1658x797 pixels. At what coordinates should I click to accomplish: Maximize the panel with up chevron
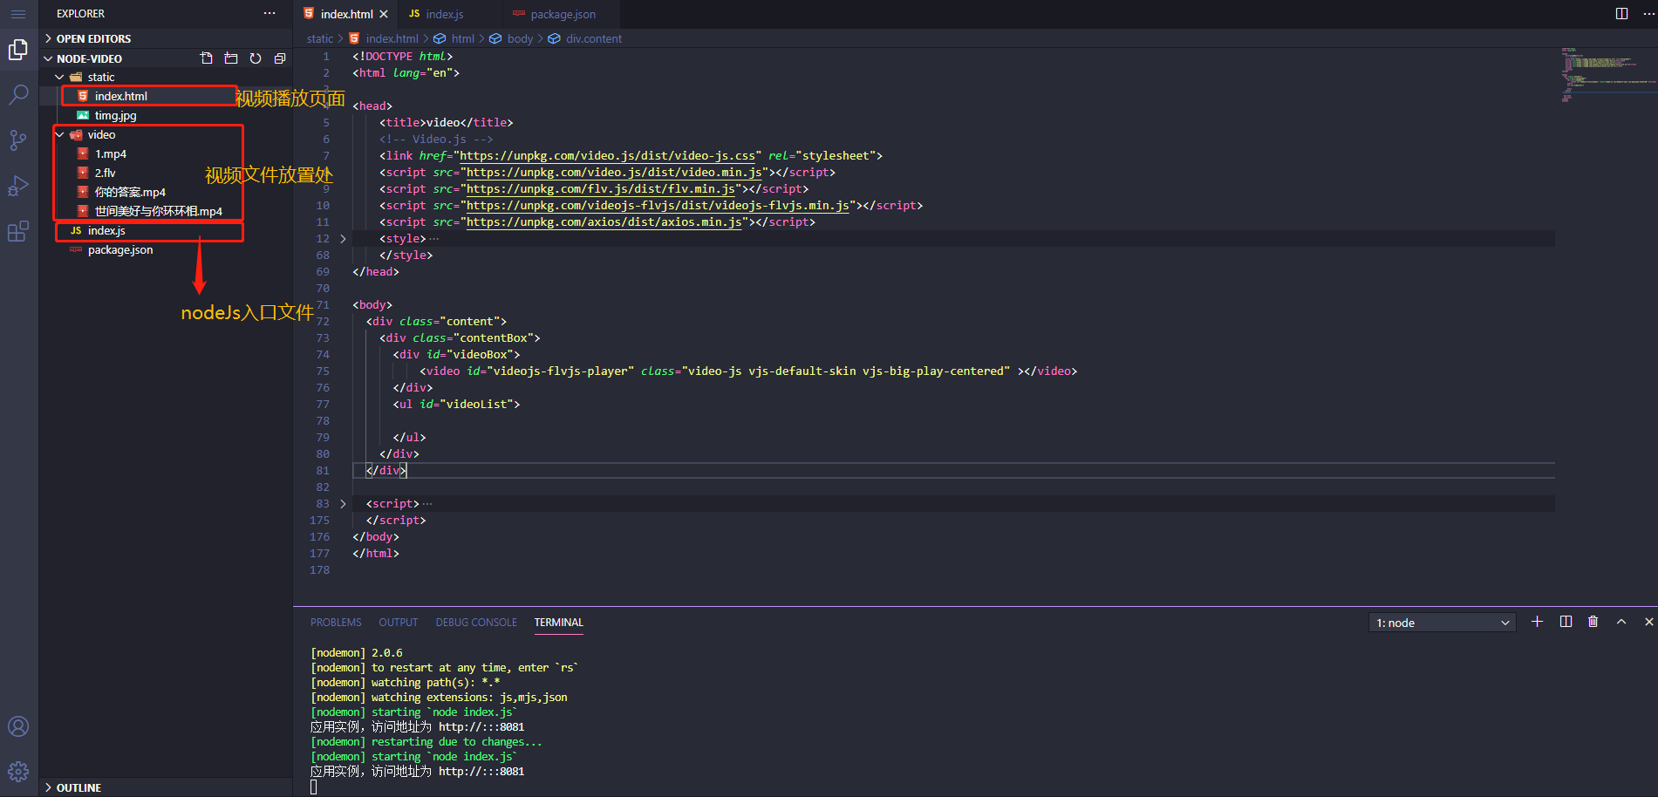[x=1621, y=622]
